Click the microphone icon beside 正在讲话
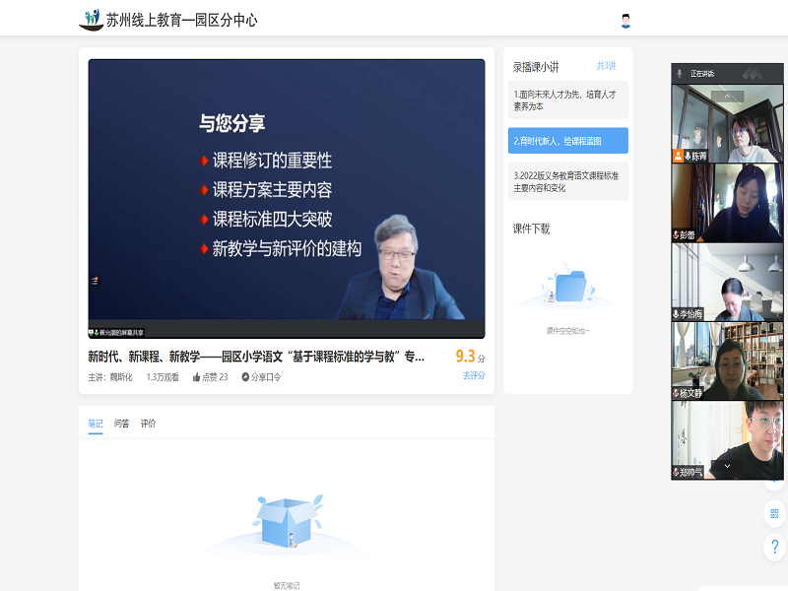This screenshot has width=788, height=591. 680,73
